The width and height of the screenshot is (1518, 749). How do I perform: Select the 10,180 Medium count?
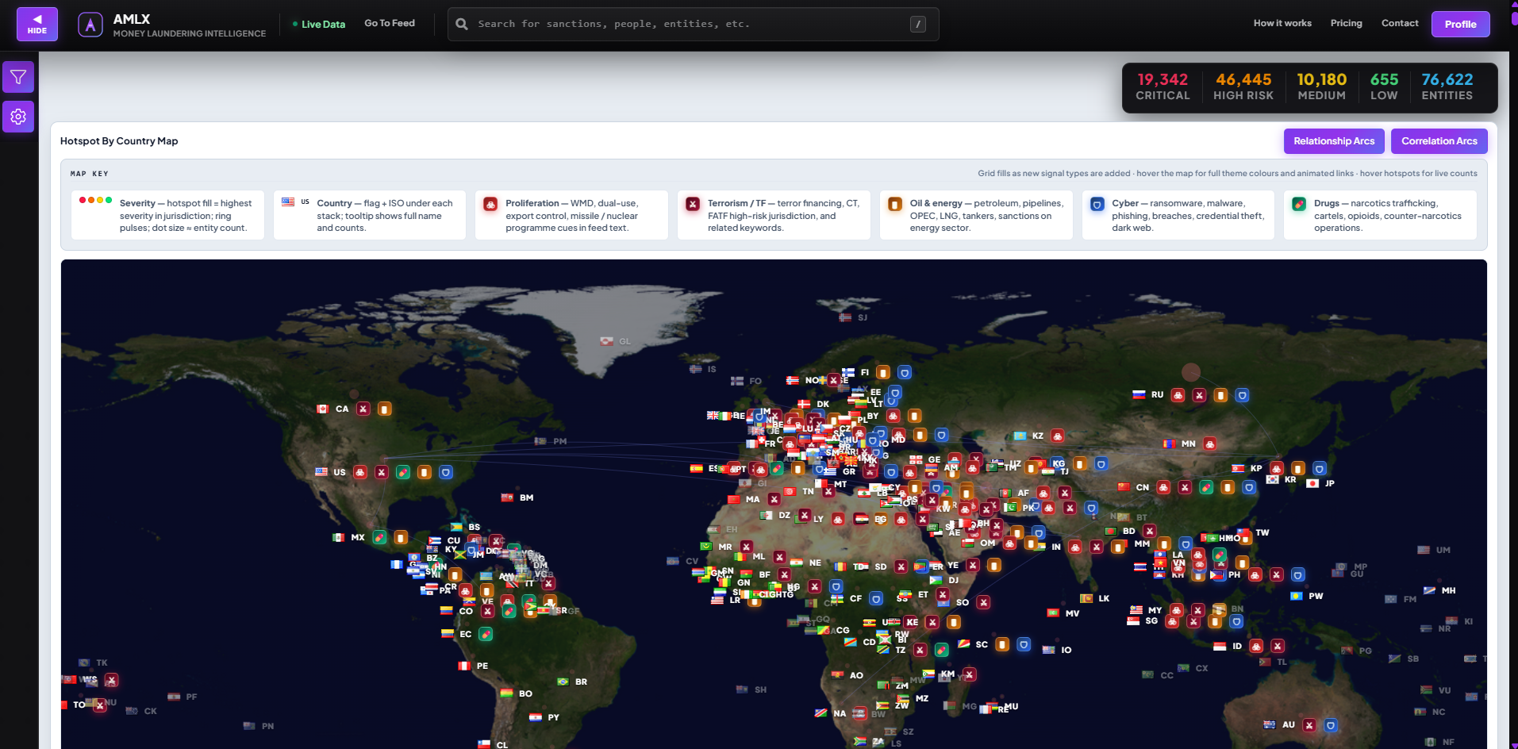click(x=1321, y=87)
